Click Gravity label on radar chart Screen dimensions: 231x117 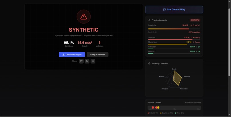(174, 69)
